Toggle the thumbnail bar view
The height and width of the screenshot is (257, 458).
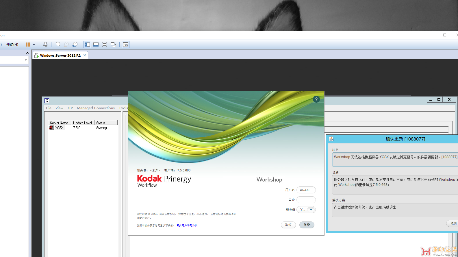coord(96,45)
